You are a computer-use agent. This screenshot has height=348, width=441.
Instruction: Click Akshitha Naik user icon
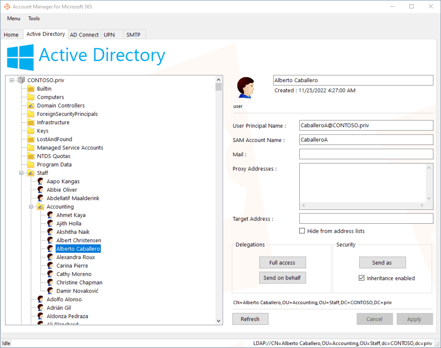tap(50, 232)
